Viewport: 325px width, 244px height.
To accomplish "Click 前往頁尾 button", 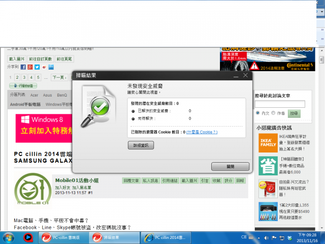I will tap(64, 59).
